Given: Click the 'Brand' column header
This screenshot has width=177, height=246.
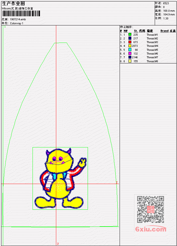Looking at the screenshot, I should tap(164, 31).
